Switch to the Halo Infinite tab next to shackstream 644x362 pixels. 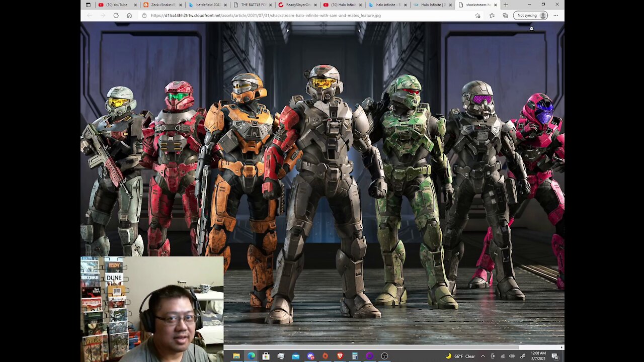coord(432,5)
